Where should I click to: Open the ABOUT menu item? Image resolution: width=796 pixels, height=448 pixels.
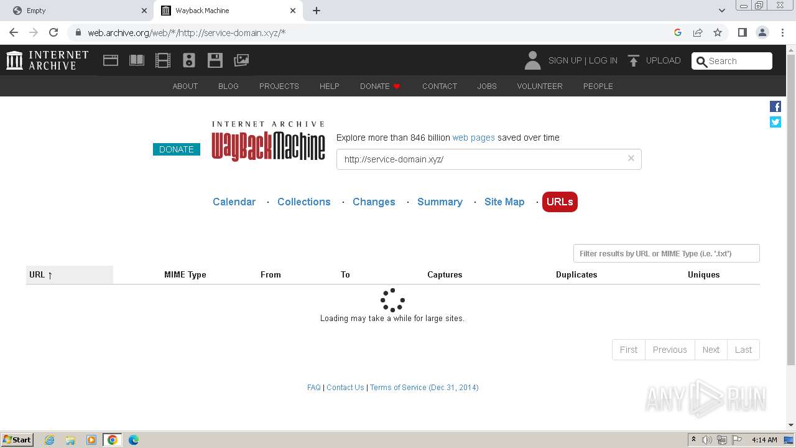185,86
